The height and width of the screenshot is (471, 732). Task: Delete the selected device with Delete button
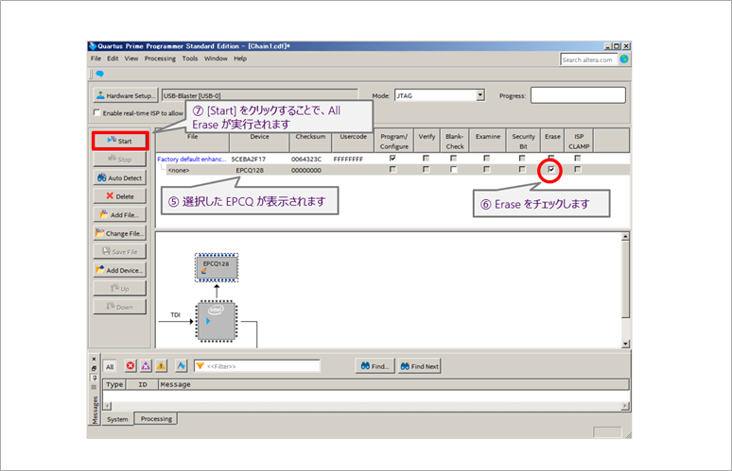coord(120,196)
